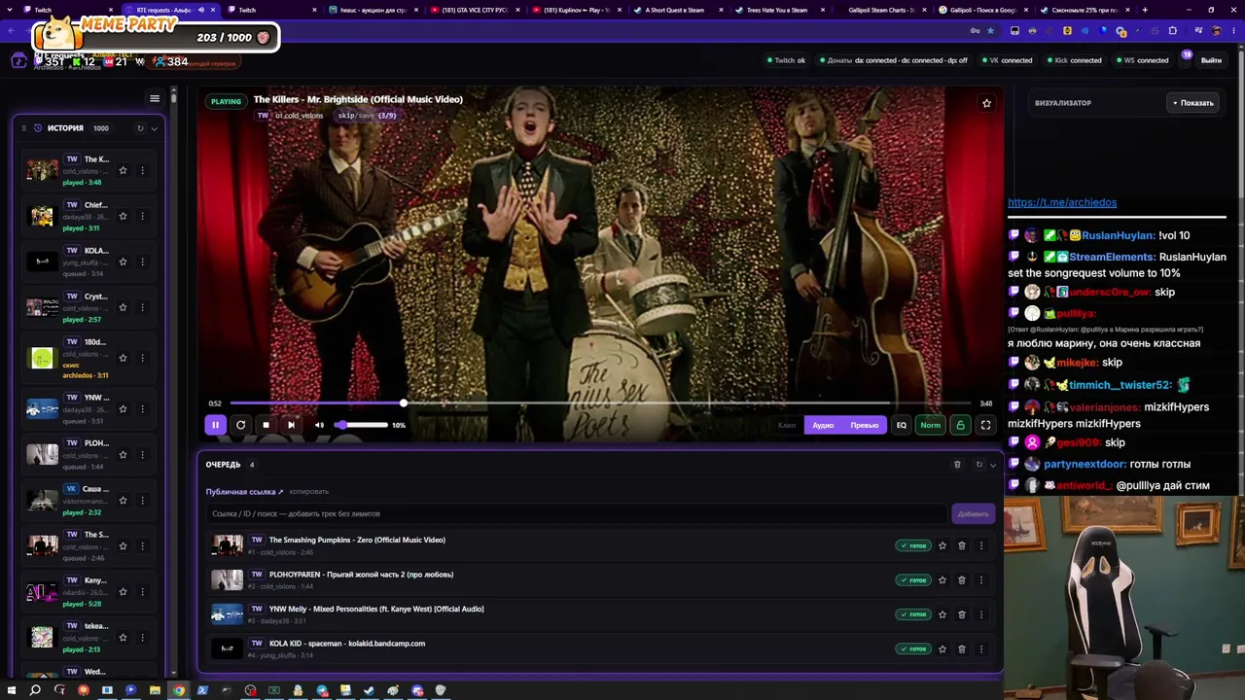
Task: Click the Kick connected status chip
Action: [x=1073, y=60]
